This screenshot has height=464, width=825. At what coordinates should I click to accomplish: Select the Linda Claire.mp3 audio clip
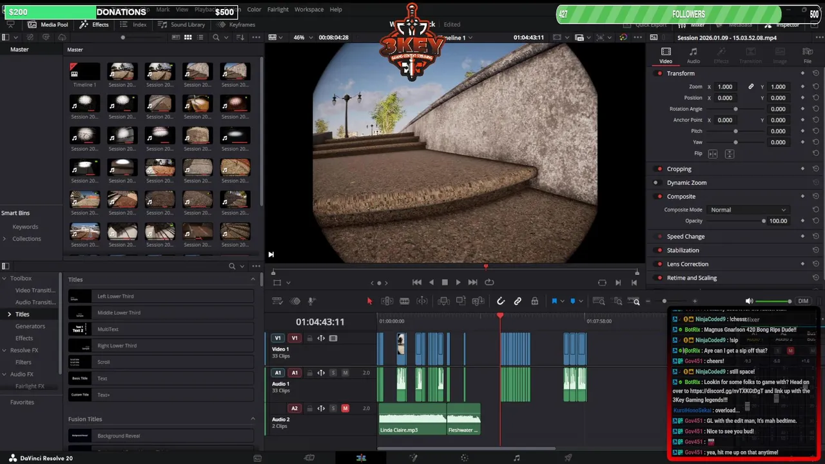[412, 419]
